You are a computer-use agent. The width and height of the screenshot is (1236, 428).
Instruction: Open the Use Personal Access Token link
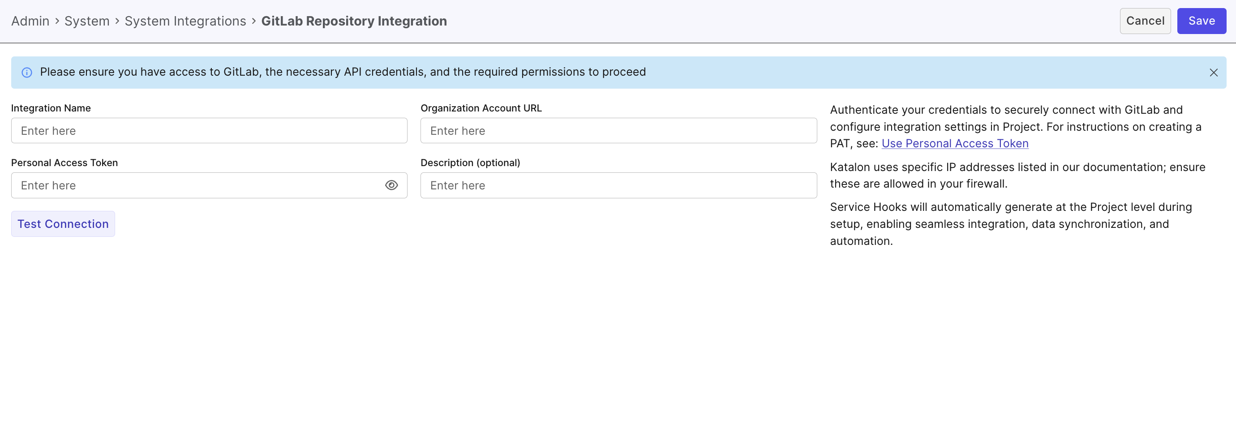coord(954,143)
